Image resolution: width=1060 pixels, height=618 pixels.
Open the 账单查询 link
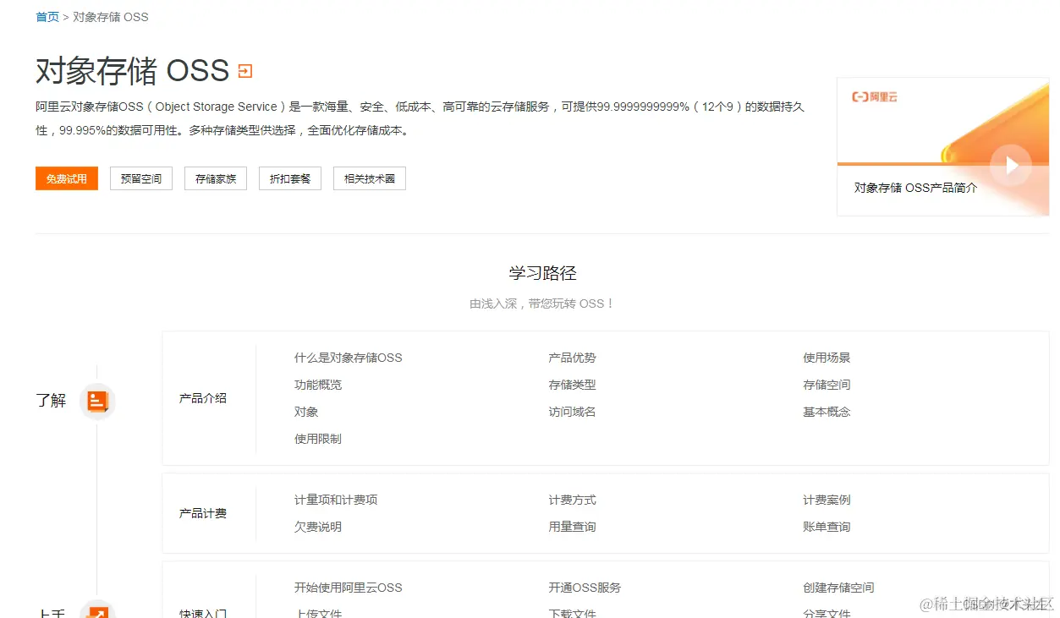[827, 527]
